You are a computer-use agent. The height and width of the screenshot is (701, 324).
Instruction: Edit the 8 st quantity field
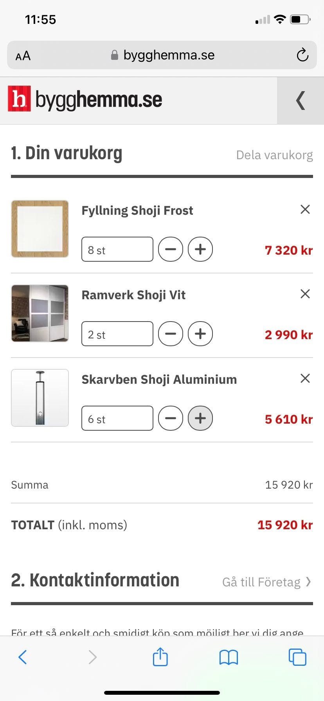pos(117,249)
